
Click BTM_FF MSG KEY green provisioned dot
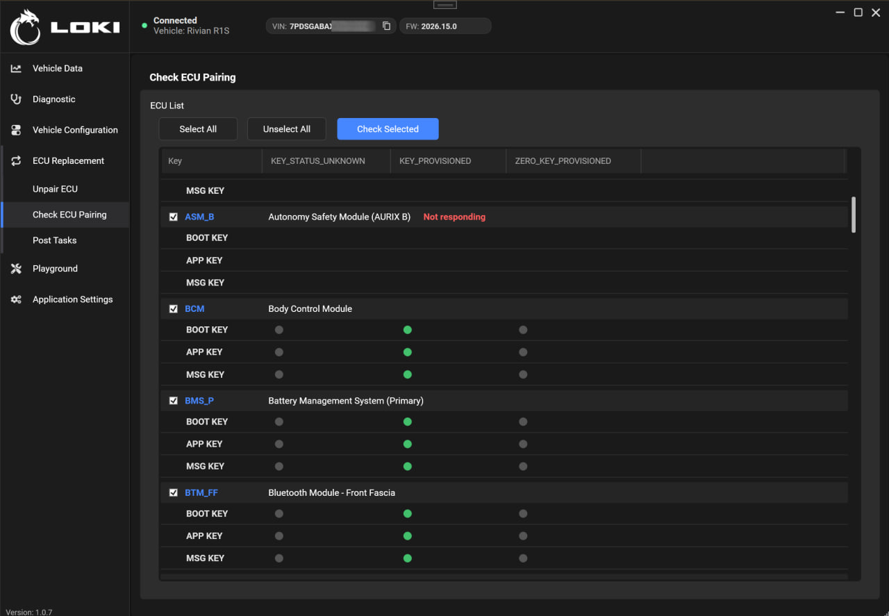tap(408, 558)
